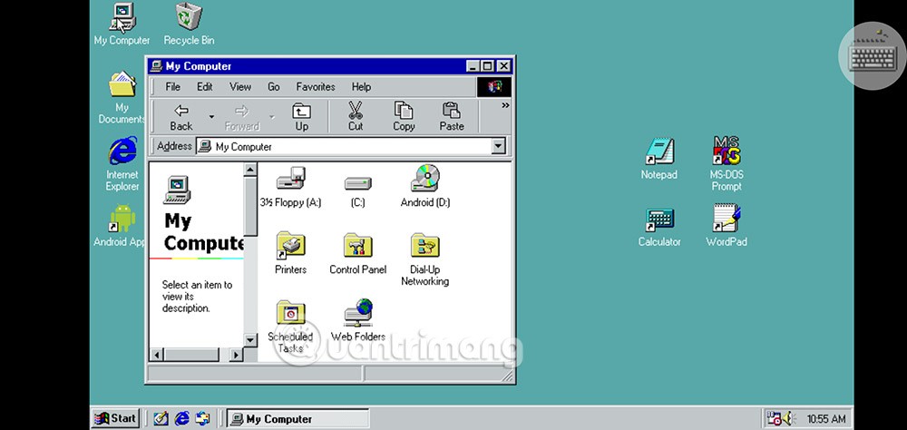This screenshot has width=907, height=430.
Task: Select the (C:) drive icon
Action: [357, 182]
